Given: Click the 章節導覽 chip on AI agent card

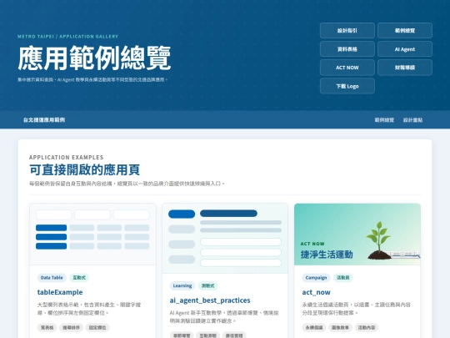Looking at the screenshot, I should [x=182, y=335].
